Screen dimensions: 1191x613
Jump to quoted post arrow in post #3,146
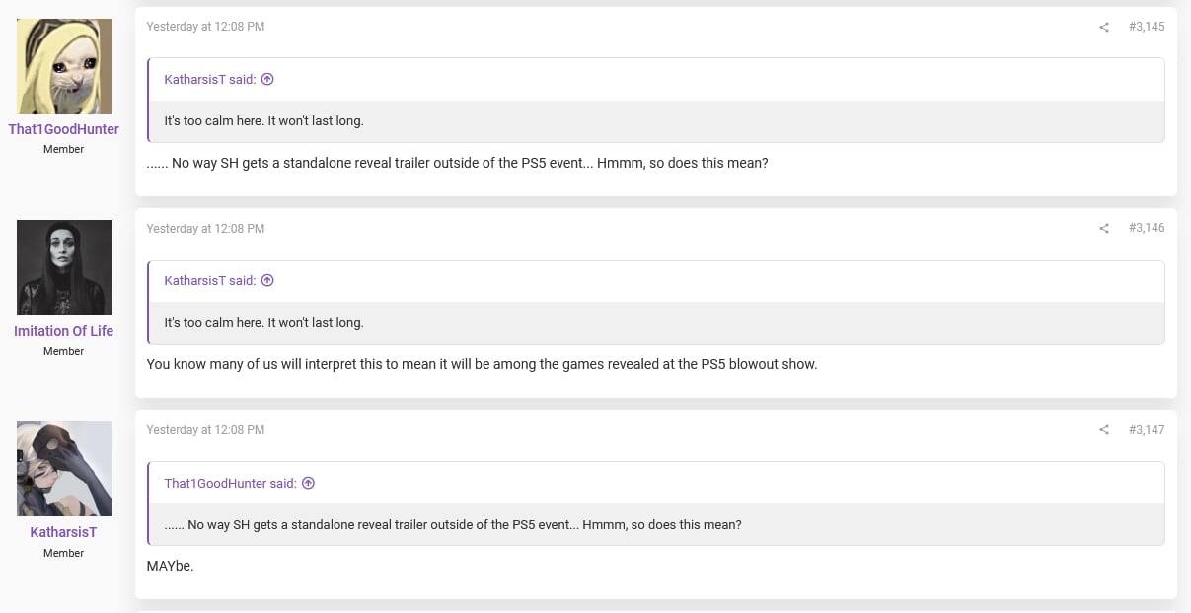267,280
